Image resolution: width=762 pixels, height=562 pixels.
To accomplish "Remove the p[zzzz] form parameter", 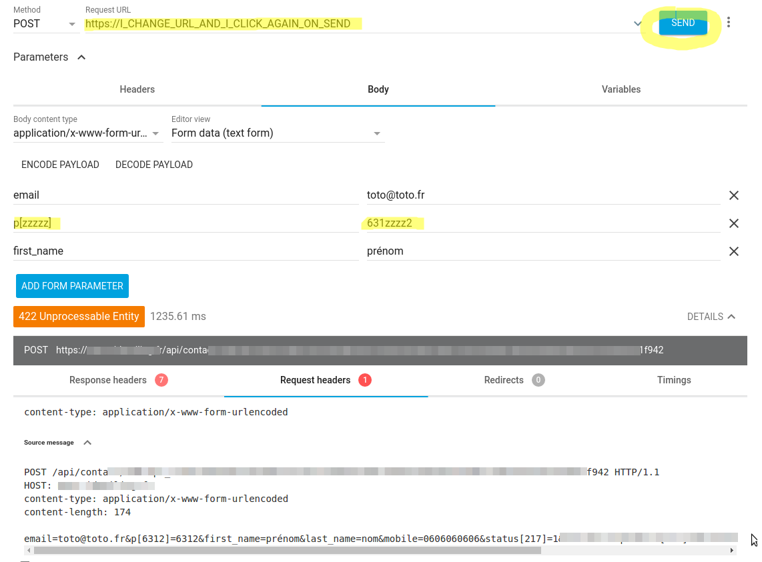I will click(733, 223).
